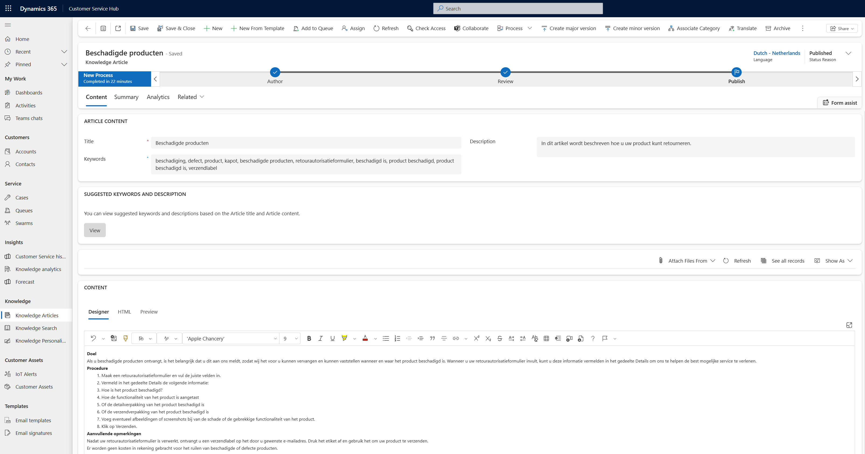The width and height of the screenshot is (865, 454).
Task: Switch to the HTML tab
Action: coord(124,312)
